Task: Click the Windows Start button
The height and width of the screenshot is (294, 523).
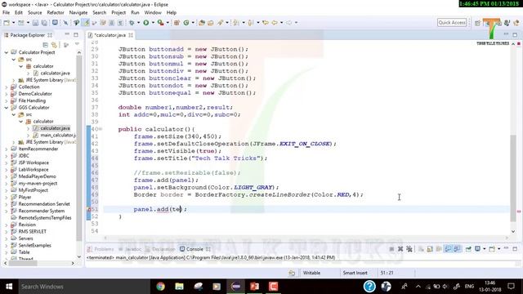Action: tap(9, 287)
